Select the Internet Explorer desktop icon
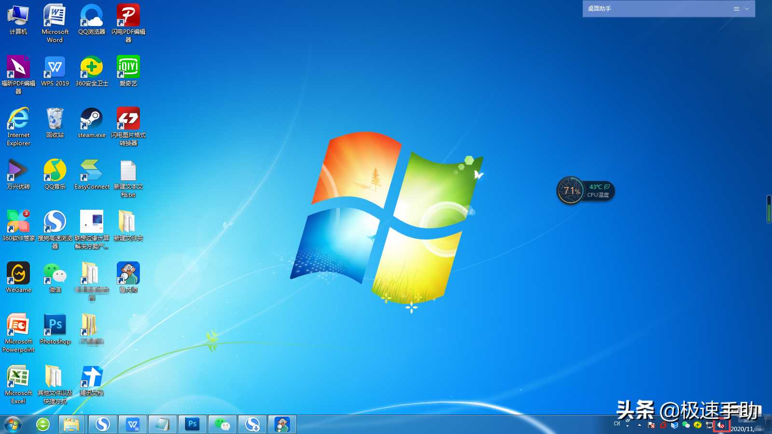This screenshot has width=772, height=434. pyautogui.click(x=18, y=126)
